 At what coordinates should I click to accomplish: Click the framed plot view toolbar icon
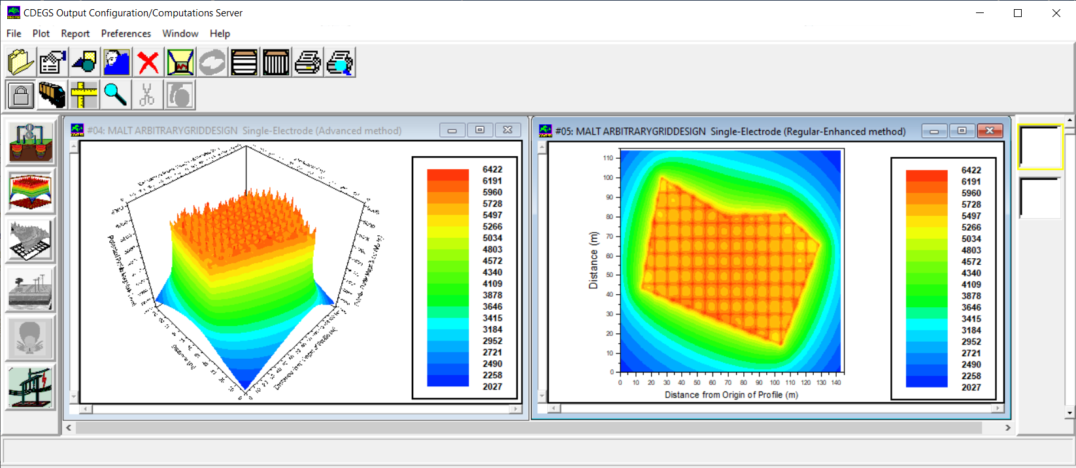pos(180,63)
